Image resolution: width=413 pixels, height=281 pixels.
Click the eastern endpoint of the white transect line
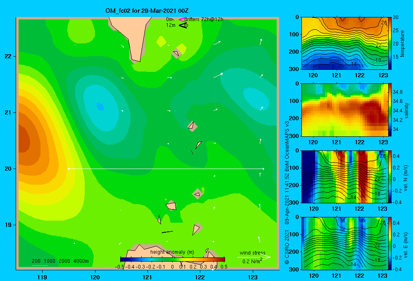point(263,169)
